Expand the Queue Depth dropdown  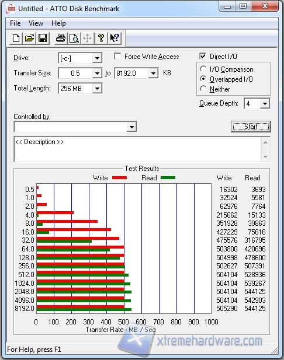[x=265, y=104]
